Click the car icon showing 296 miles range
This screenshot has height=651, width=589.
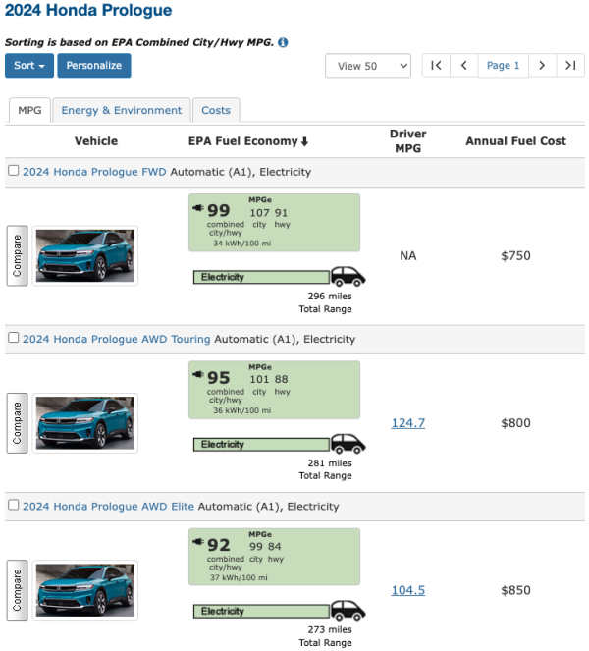(x=347, y=277)
